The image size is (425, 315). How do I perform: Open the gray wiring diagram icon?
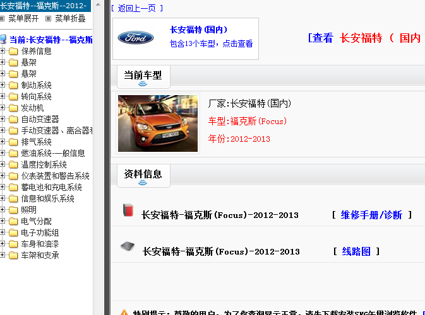(x=128, y=246)
